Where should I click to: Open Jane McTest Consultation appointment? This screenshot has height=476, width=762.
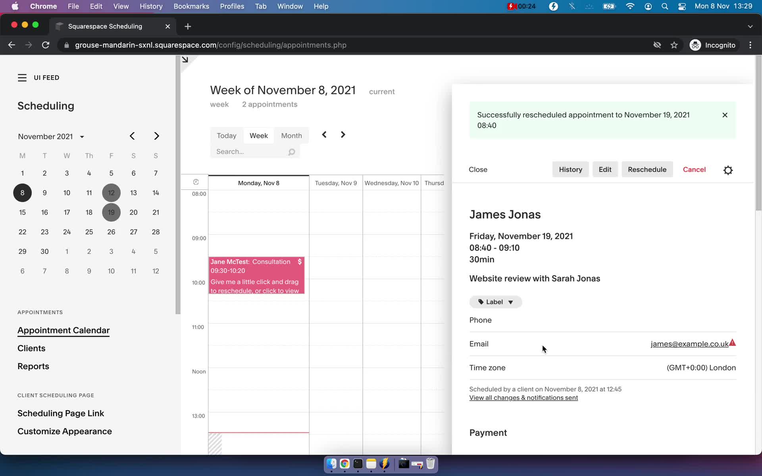click(x=256, y=275)
